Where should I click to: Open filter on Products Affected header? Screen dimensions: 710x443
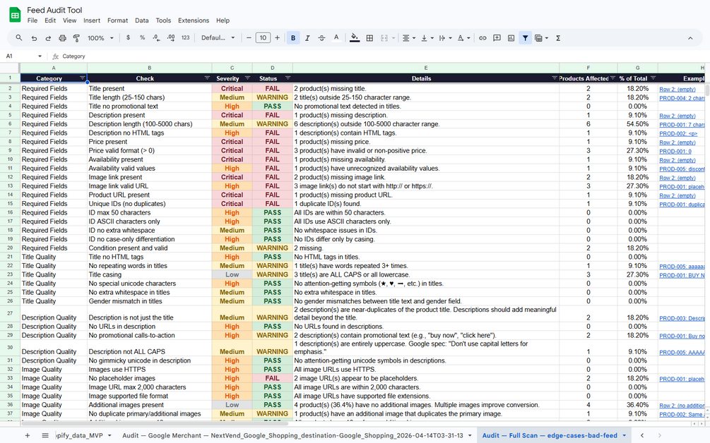[613, 78]
